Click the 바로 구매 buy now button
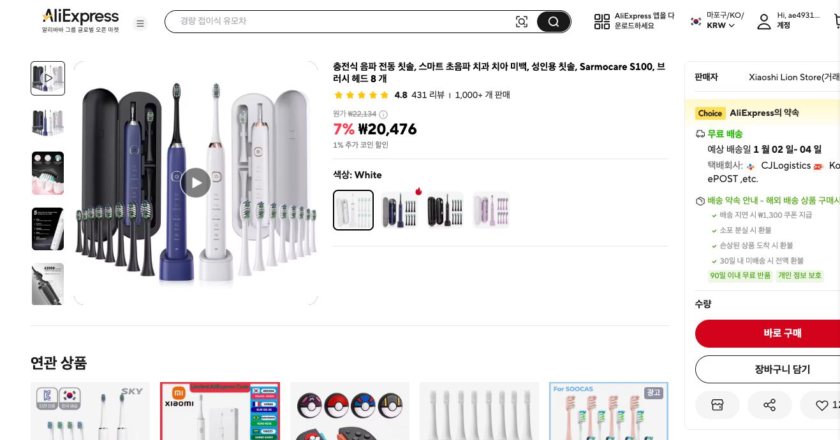840x440 pixels. point(782,333)
